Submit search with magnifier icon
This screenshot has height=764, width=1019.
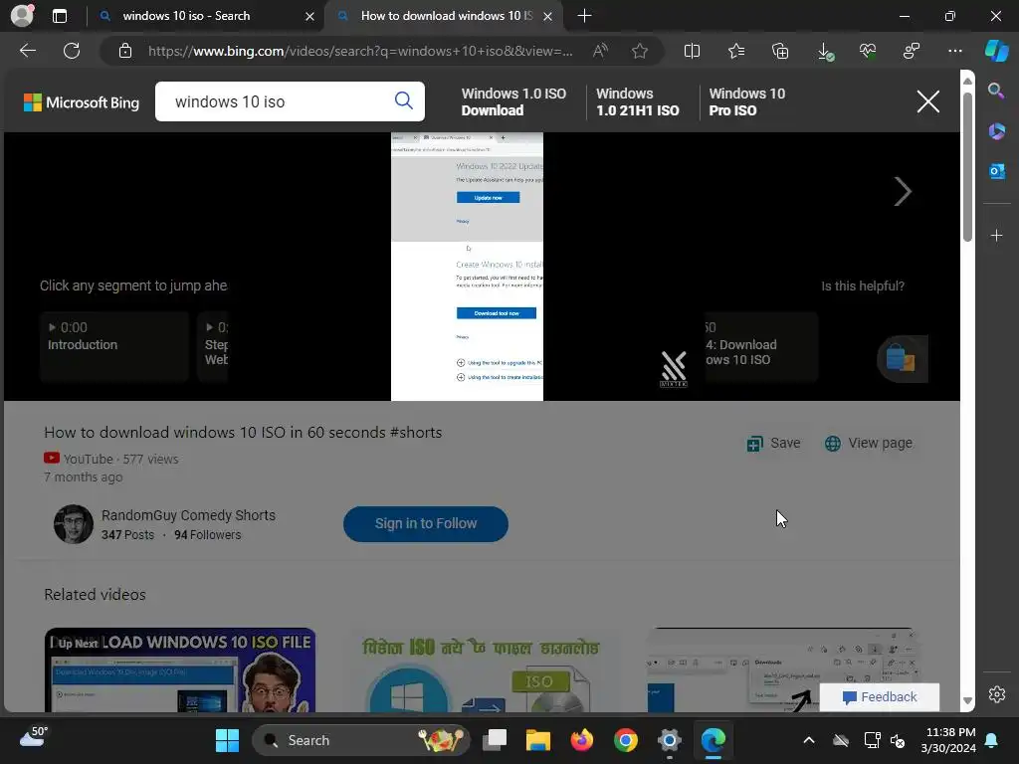(x=404, y=100)
